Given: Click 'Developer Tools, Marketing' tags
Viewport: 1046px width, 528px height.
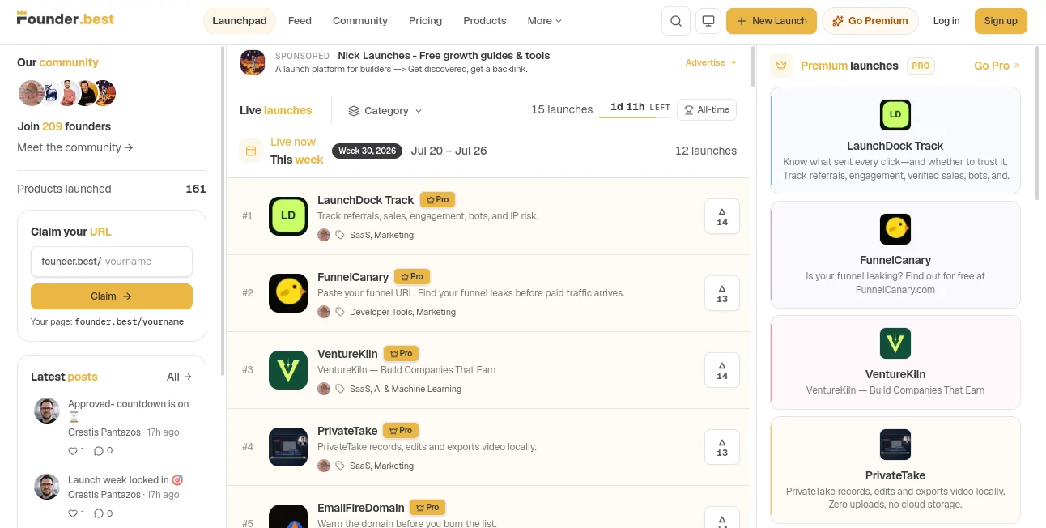Looking at the screenshot, I should click(402, 312).
